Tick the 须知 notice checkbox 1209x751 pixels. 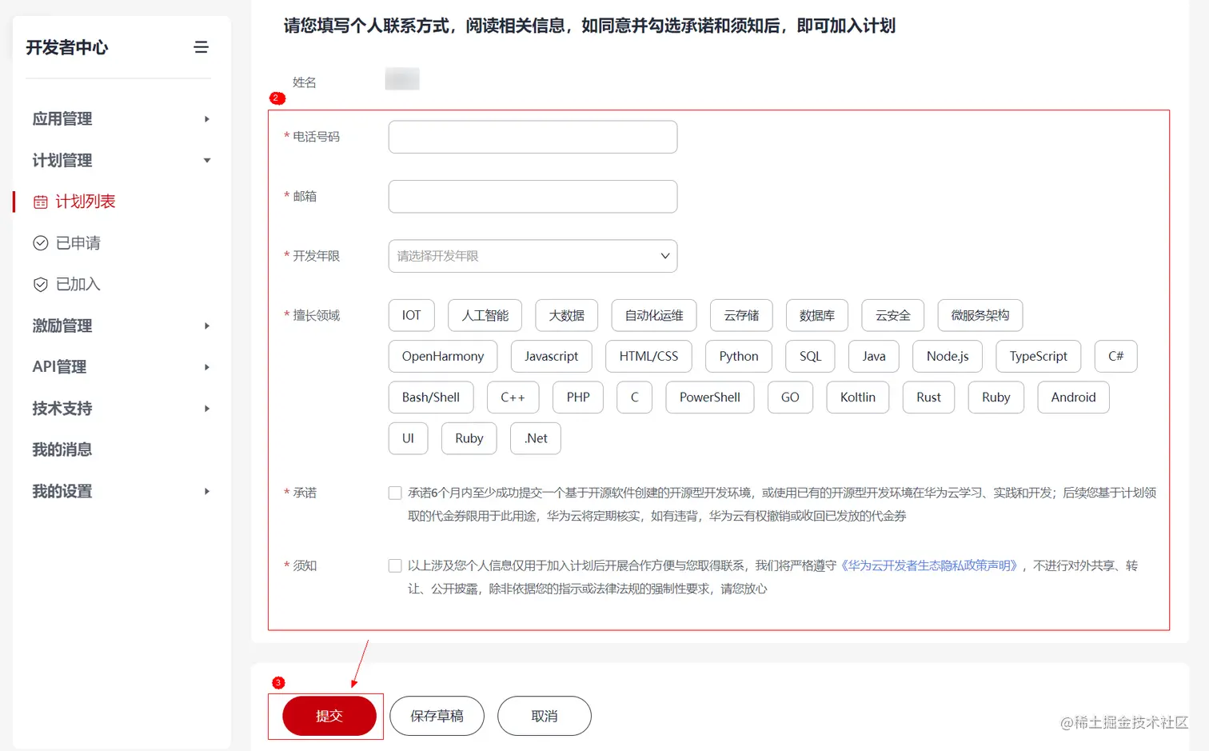coord(395,565)
